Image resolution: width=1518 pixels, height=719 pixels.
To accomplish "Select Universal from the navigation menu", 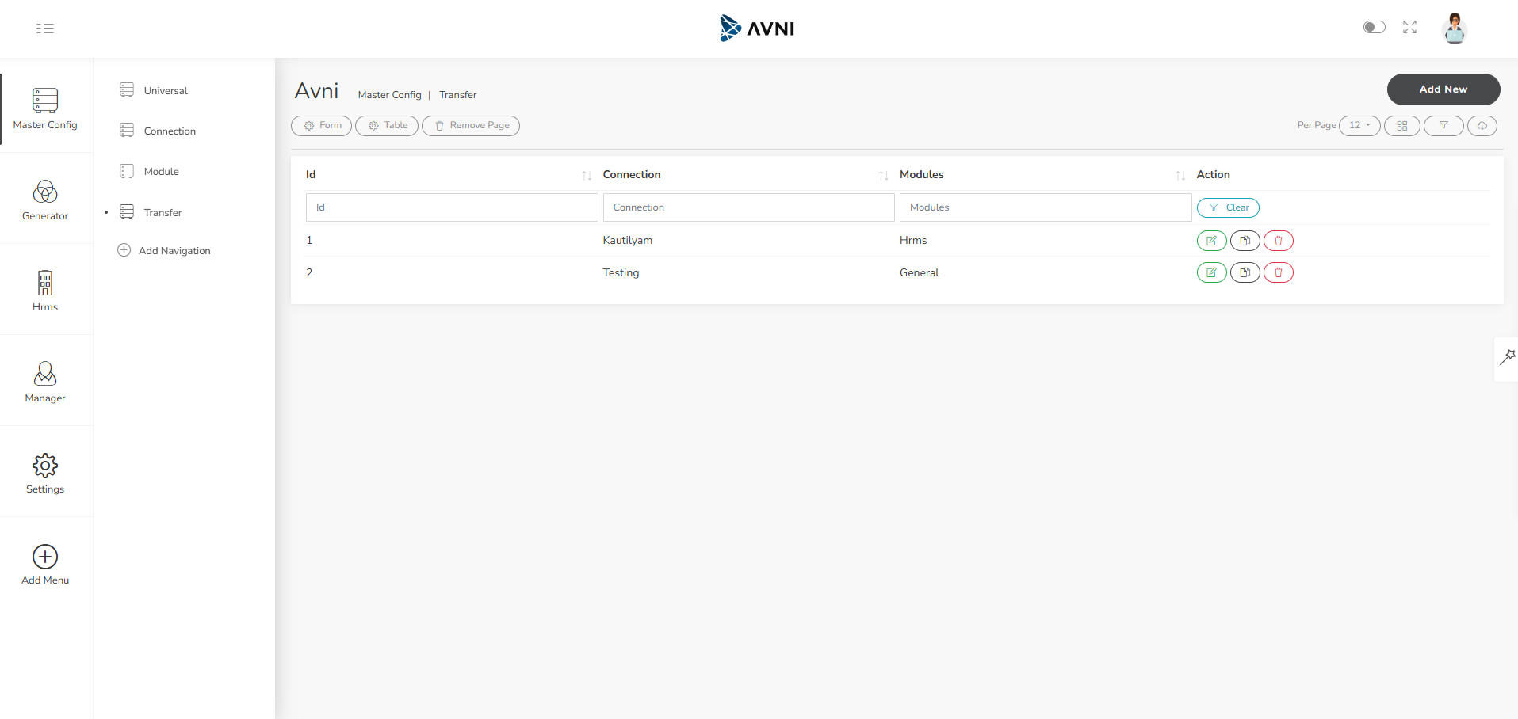I will click(x=166, y=90).
